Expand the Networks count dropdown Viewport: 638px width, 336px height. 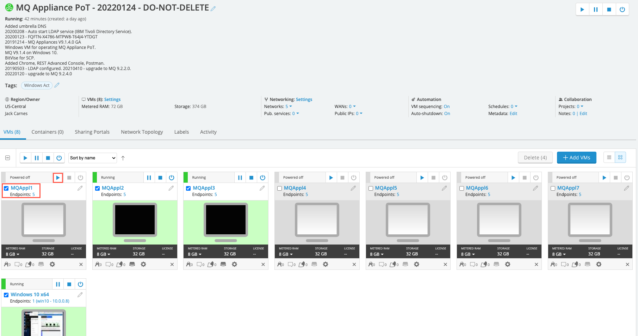[x=289, y=107]
